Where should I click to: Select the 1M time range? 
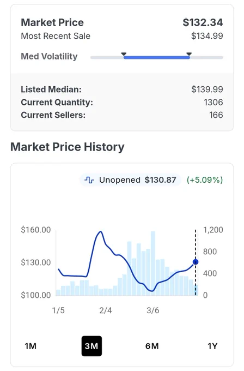30,346
